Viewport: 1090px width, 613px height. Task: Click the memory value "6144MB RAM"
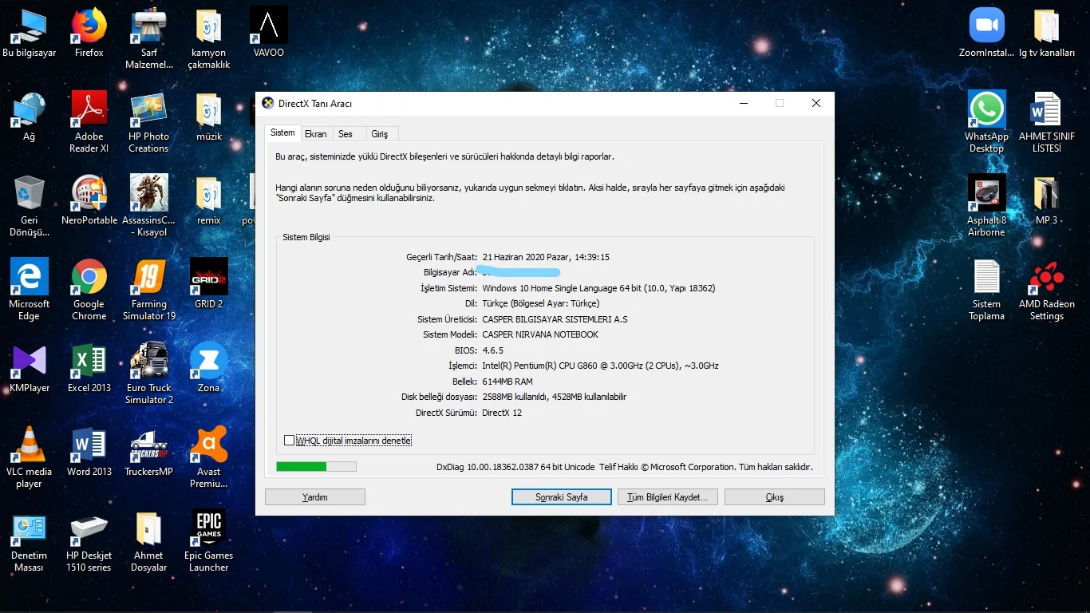[507, 382]
